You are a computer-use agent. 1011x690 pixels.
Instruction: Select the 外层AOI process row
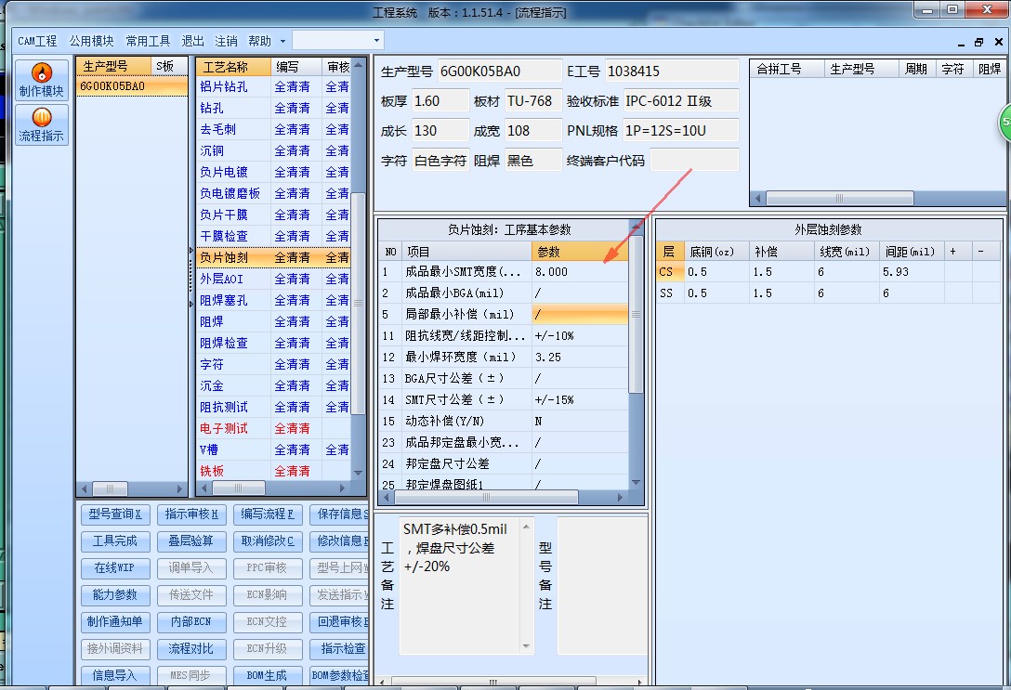point(273,279)
